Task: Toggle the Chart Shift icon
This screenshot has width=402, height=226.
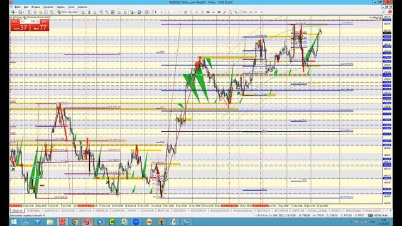Action: [x=125, y=12]
